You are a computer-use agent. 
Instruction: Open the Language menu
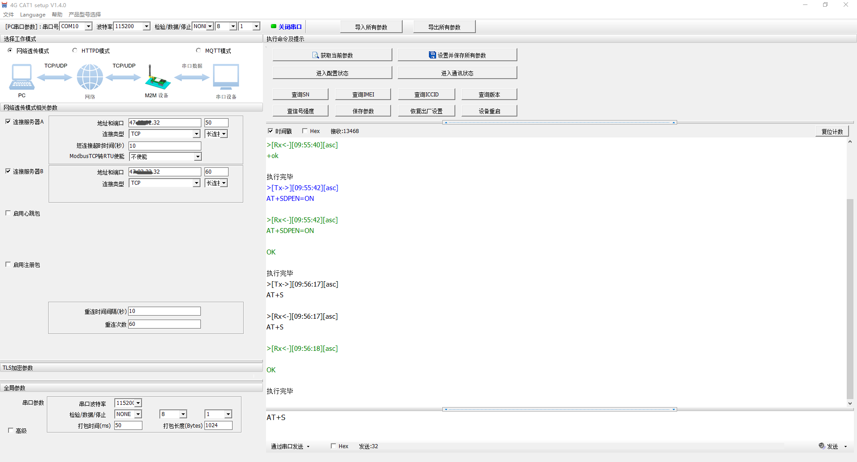33,14
